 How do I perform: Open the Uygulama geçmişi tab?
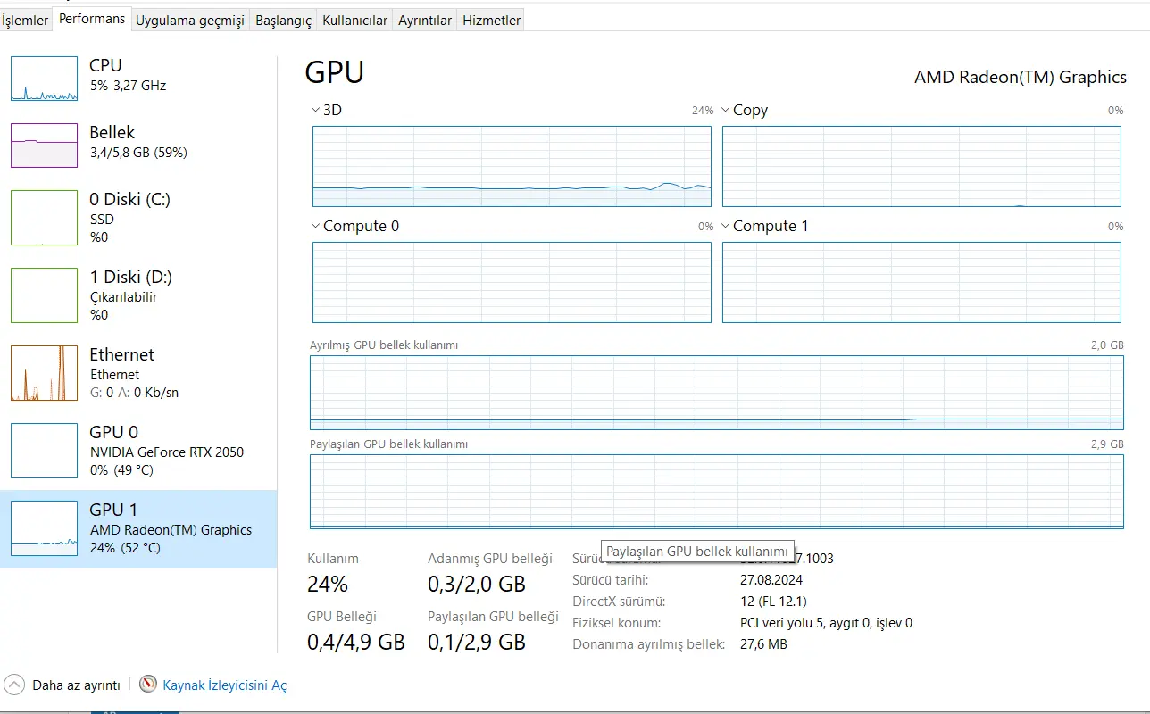(189, 20)
